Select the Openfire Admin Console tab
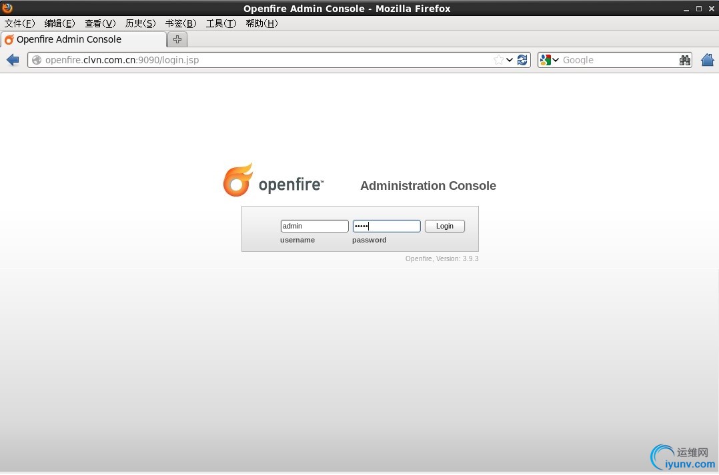The height and width of the screenshot is (475, 719). [x=83, y=39]
